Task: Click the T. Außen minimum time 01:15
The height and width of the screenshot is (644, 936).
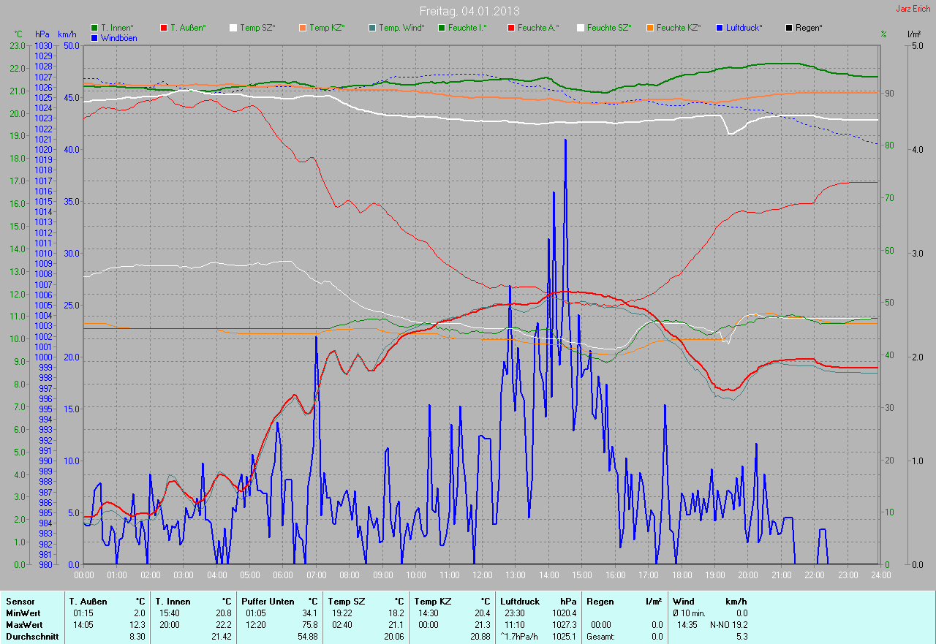Action: (83, 613)
